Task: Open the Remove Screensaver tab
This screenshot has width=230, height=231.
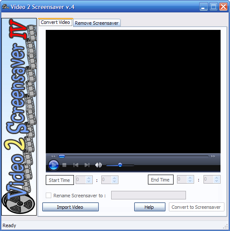Action: pyautogui.click(x=97, y=23)
